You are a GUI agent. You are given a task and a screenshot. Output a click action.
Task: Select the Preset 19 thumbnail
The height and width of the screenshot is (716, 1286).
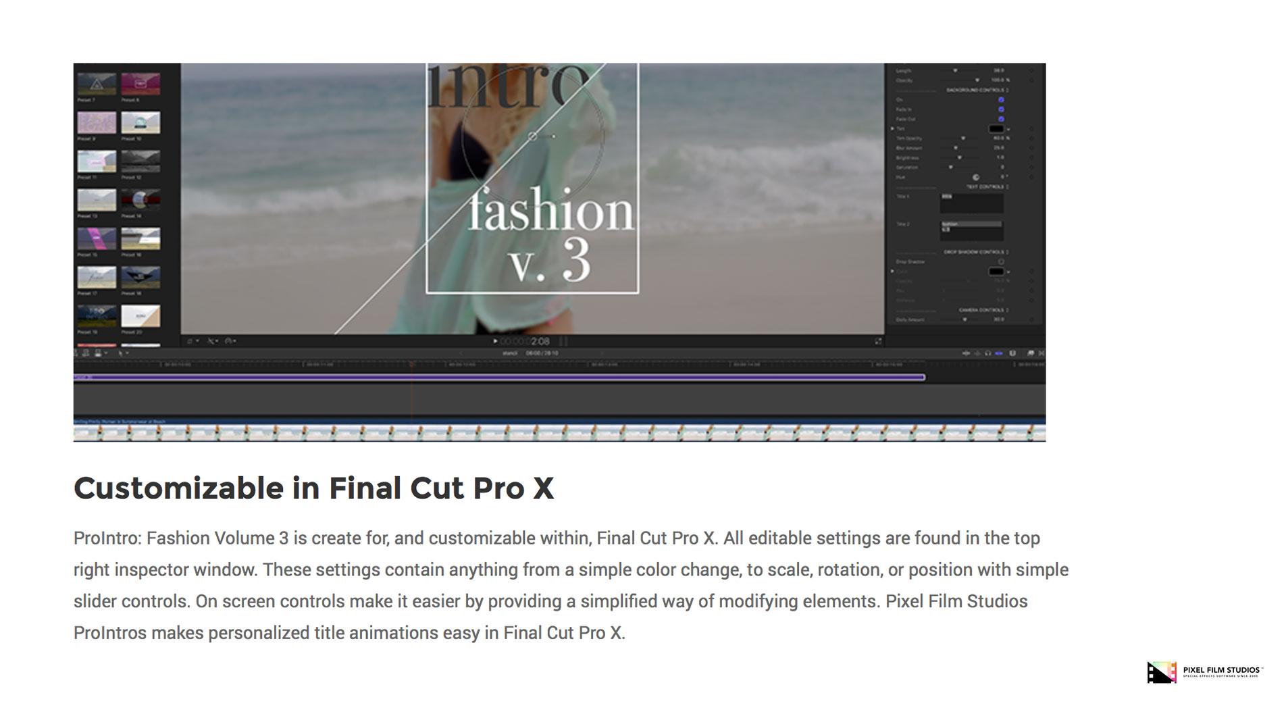[97, 316]
